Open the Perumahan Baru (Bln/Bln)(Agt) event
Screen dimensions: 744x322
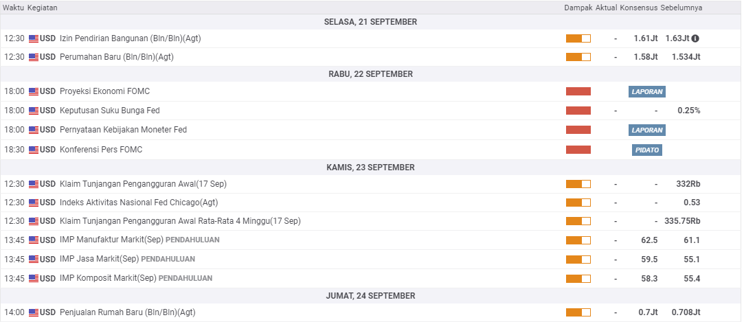(117, 57)
